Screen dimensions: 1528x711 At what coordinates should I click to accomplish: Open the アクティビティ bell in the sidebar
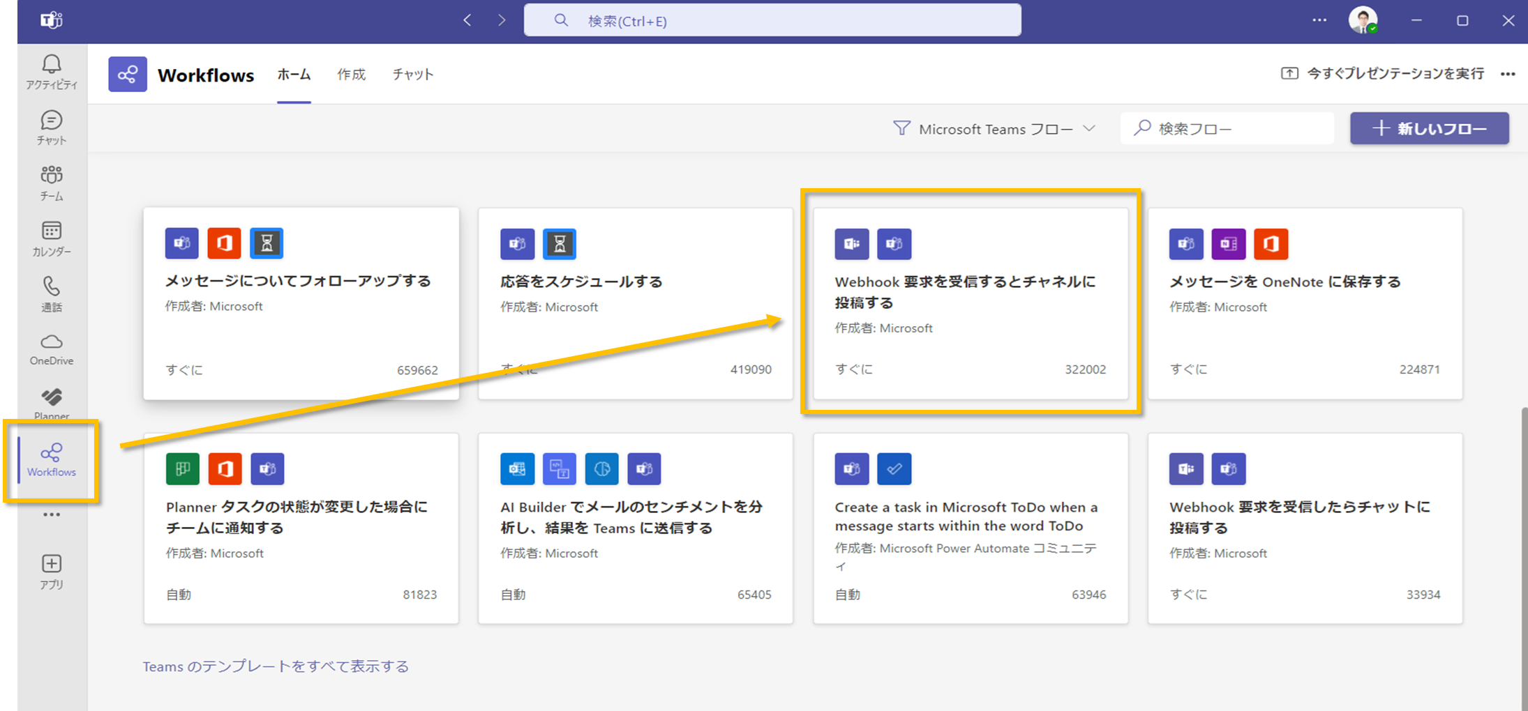(x=52, y=72)
